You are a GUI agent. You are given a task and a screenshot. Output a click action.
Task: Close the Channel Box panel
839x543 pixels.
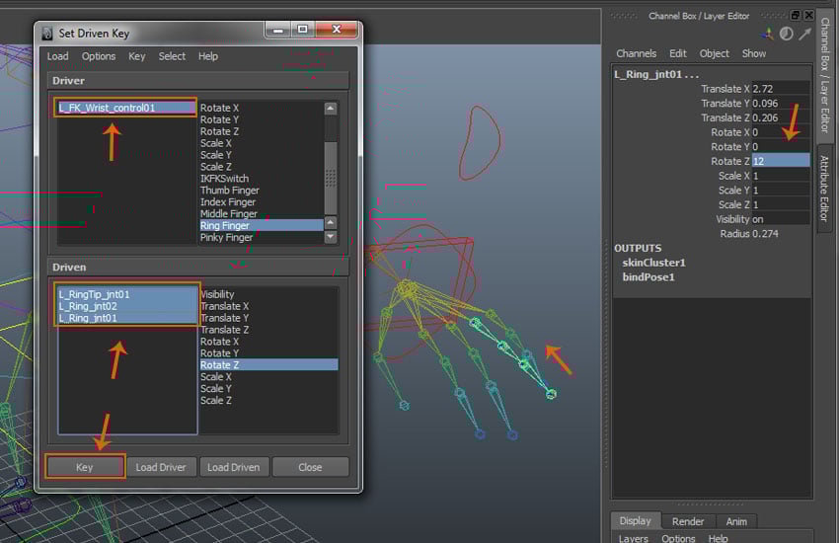(807, 16)
